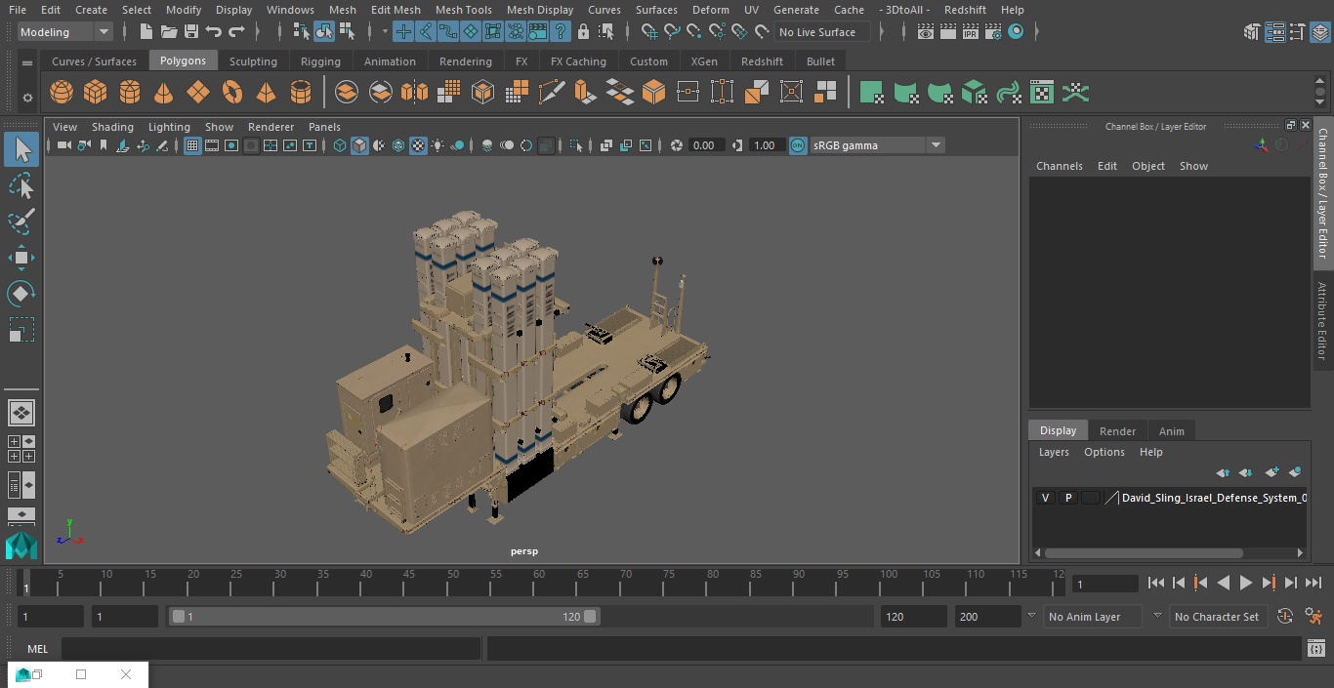Click the layer list horizontal scrollbar
Image resolution: width=1334 pixels, height=688 pixels.
[1144, 552]
